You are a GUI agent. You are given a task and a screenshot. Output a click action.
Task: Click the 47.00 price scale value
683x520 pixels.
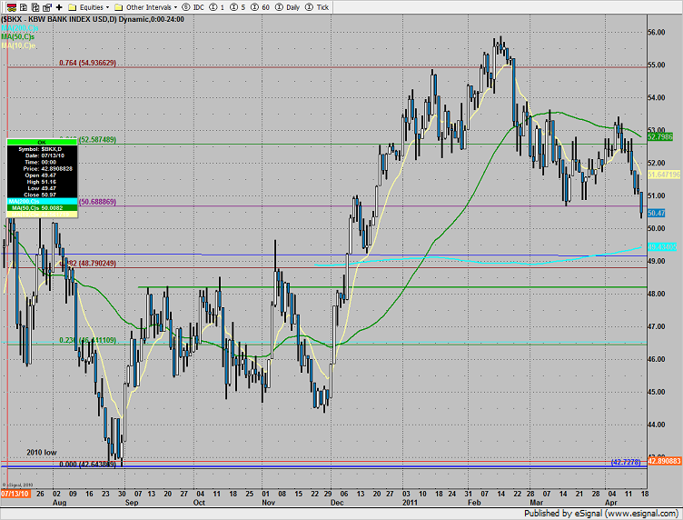pos(657,326)
